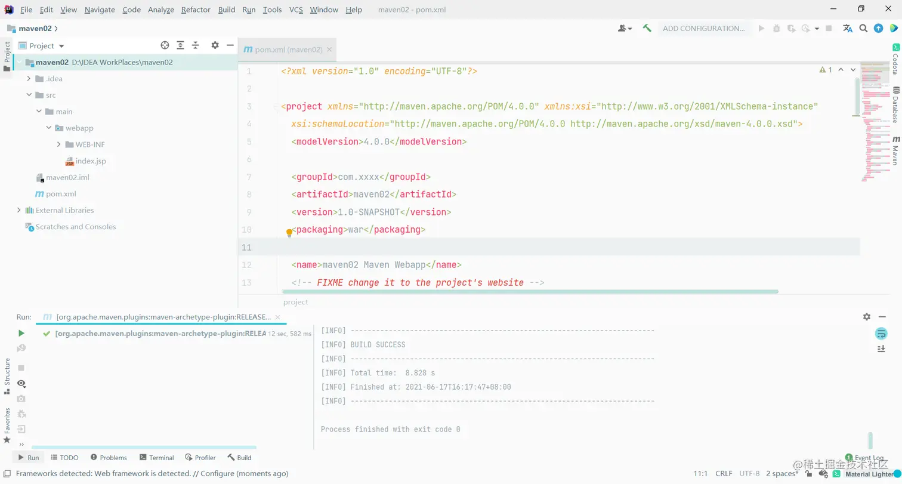Hide the Project panel with minus icon
The height and width of the screenshot is (484, 902).
[230, 45]
